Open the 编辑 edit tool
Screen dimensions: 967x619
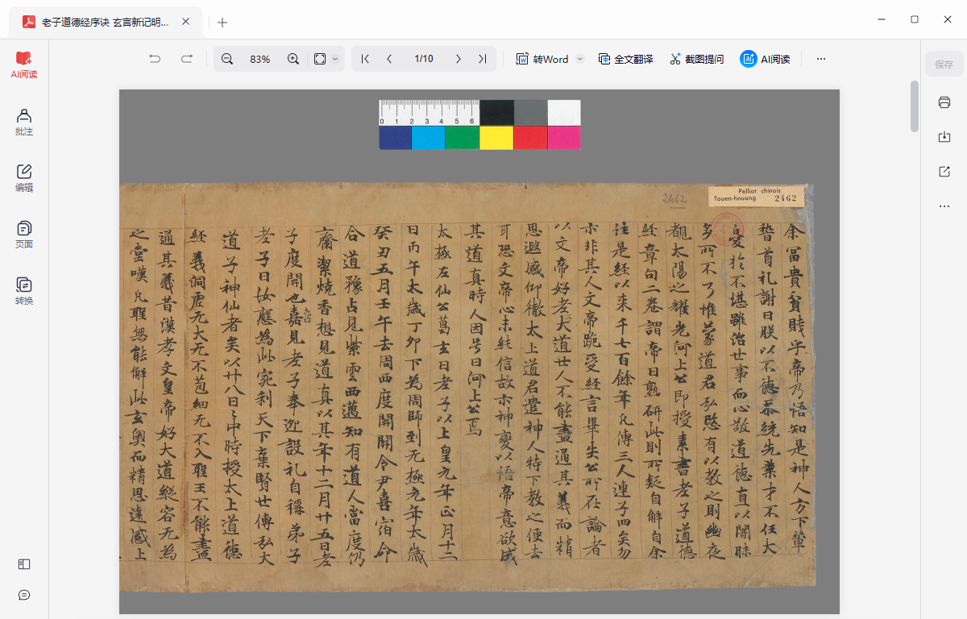(24, 178)
